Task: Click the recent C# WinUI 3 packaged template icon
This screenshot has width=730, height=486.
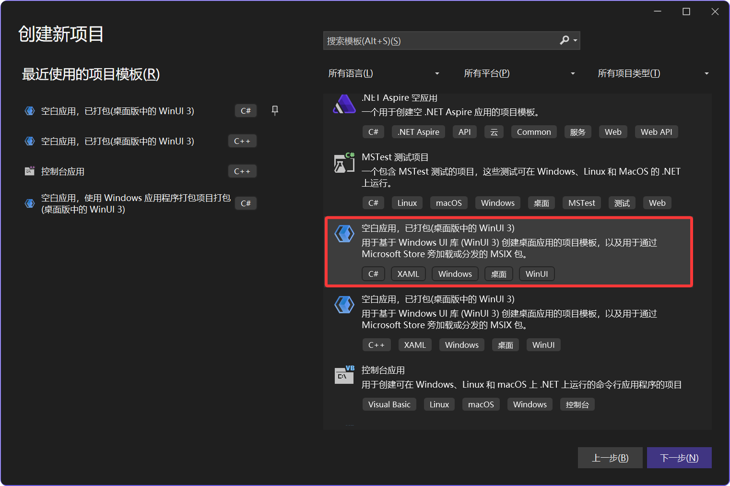Action: pyautogui.click(x=30, y=111)
